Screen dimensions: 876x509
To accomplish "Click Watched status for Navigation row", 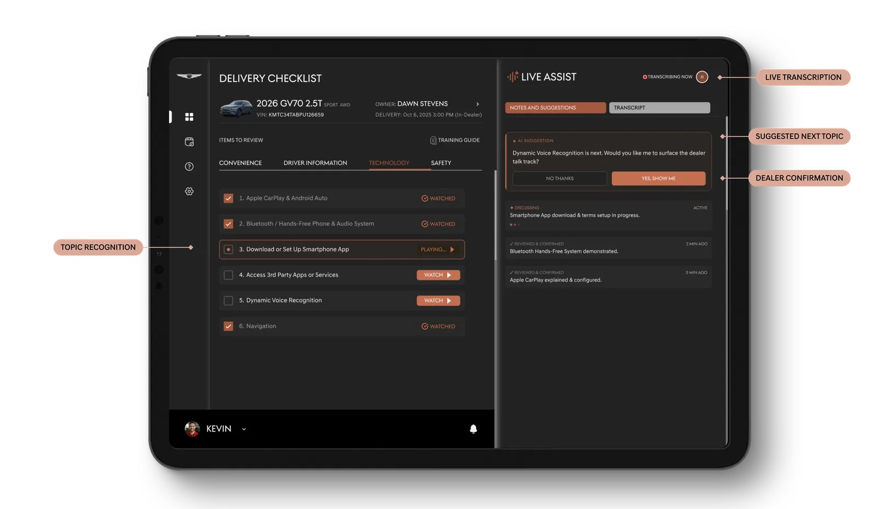I will click(438, 326).
